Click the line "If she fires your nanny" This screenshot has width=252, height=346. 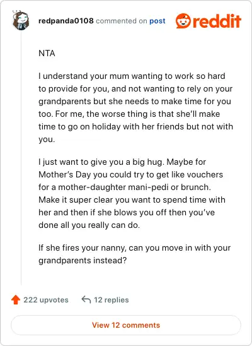134,248
